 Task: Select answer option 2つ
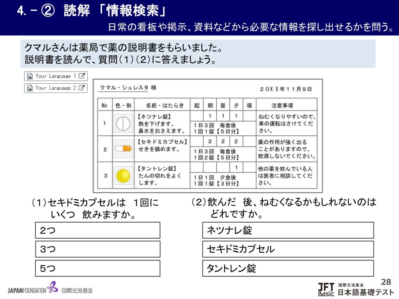coord(97,230)
